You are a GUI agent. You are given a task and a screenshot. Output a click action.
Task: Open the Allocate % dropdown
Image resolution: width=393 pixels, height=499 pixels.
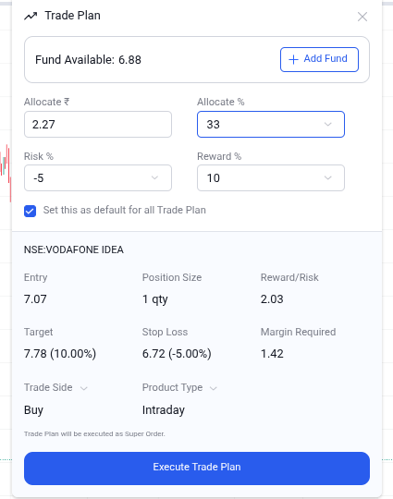pos(271,125)
